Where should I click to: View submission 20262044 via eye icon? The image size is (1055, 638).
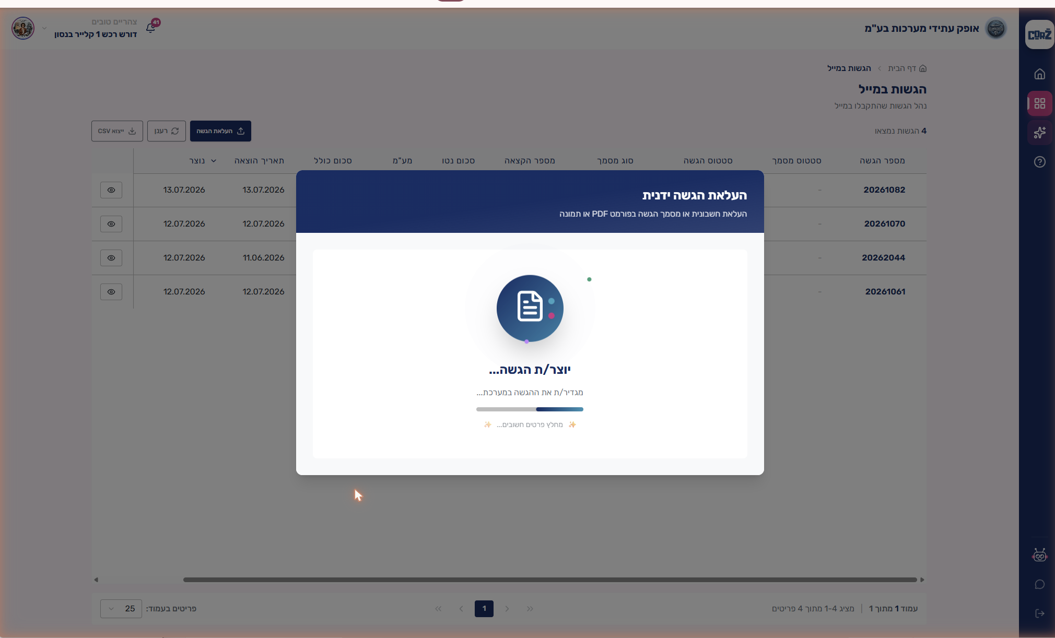point(111,258)
